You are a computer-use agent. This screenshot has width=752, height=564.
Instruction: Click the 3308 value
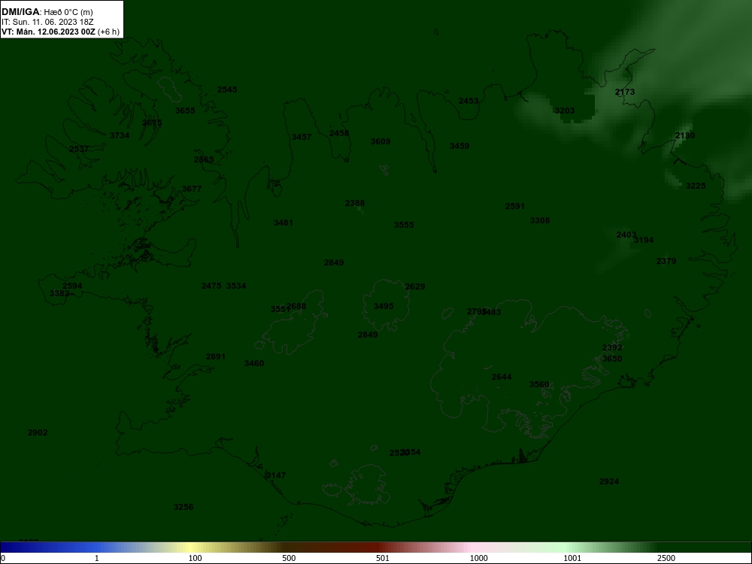point(540,220)
